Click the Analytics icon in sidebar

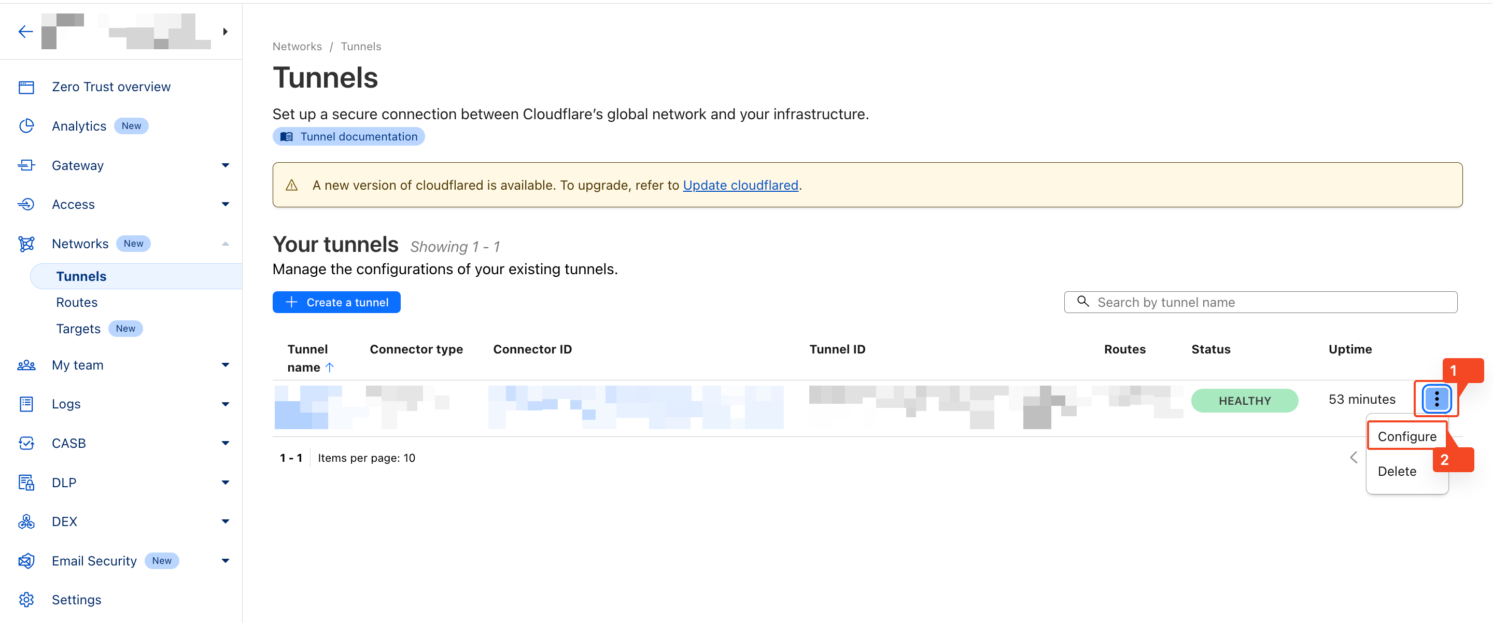pyautogui.click(x=27, y=125)
